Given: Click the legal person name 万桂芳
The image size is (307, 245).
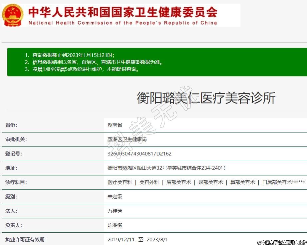Looking at the screenshot, I should pos(115,211).
